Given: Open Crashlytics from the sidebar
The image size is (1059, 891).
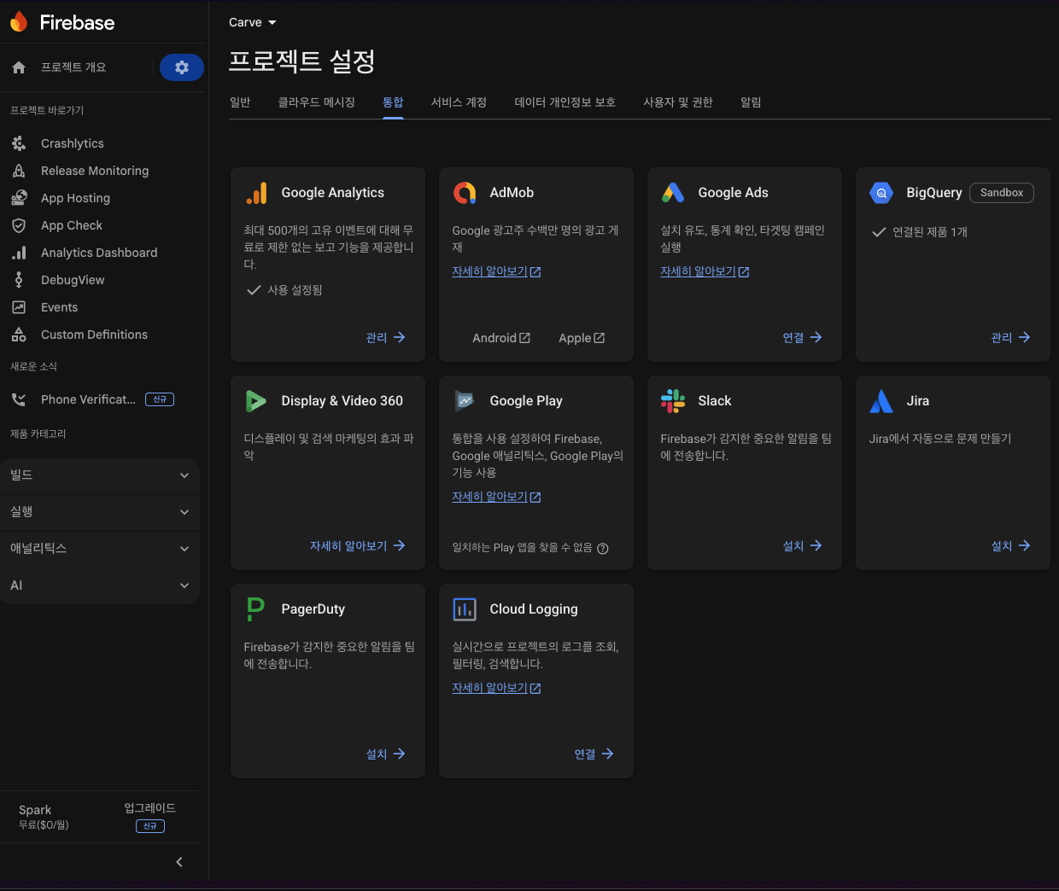Looking at the screenshot, I should (73, 143).
